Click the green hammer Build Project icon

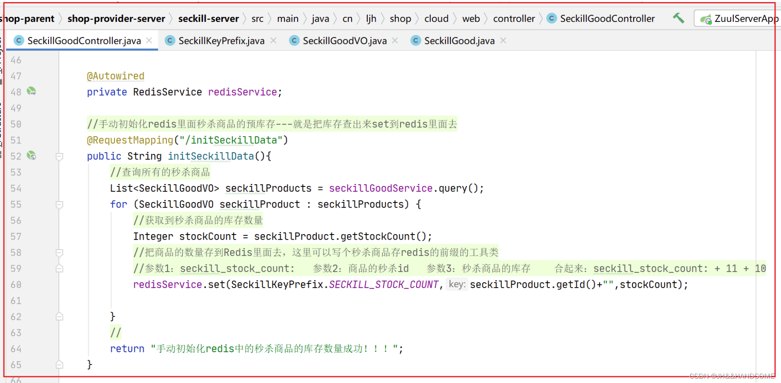tap(678, 18)
